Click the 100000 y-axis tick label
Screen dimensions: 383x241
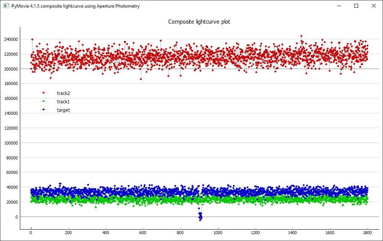coord(10,143)
